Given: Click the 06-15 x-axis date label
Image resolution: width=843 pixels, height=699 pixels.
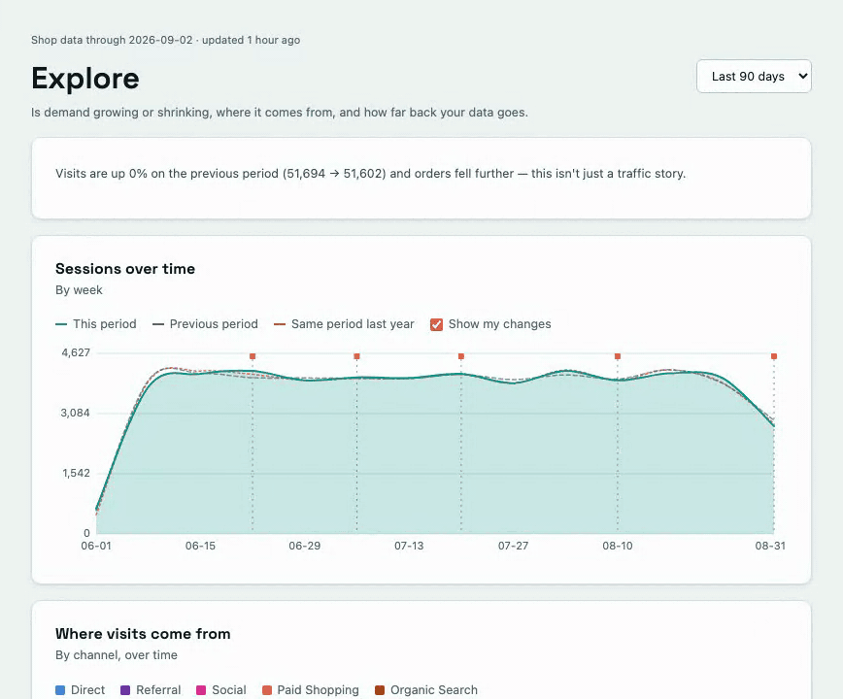Looking at the screenshot, I should tap(200, 546).
